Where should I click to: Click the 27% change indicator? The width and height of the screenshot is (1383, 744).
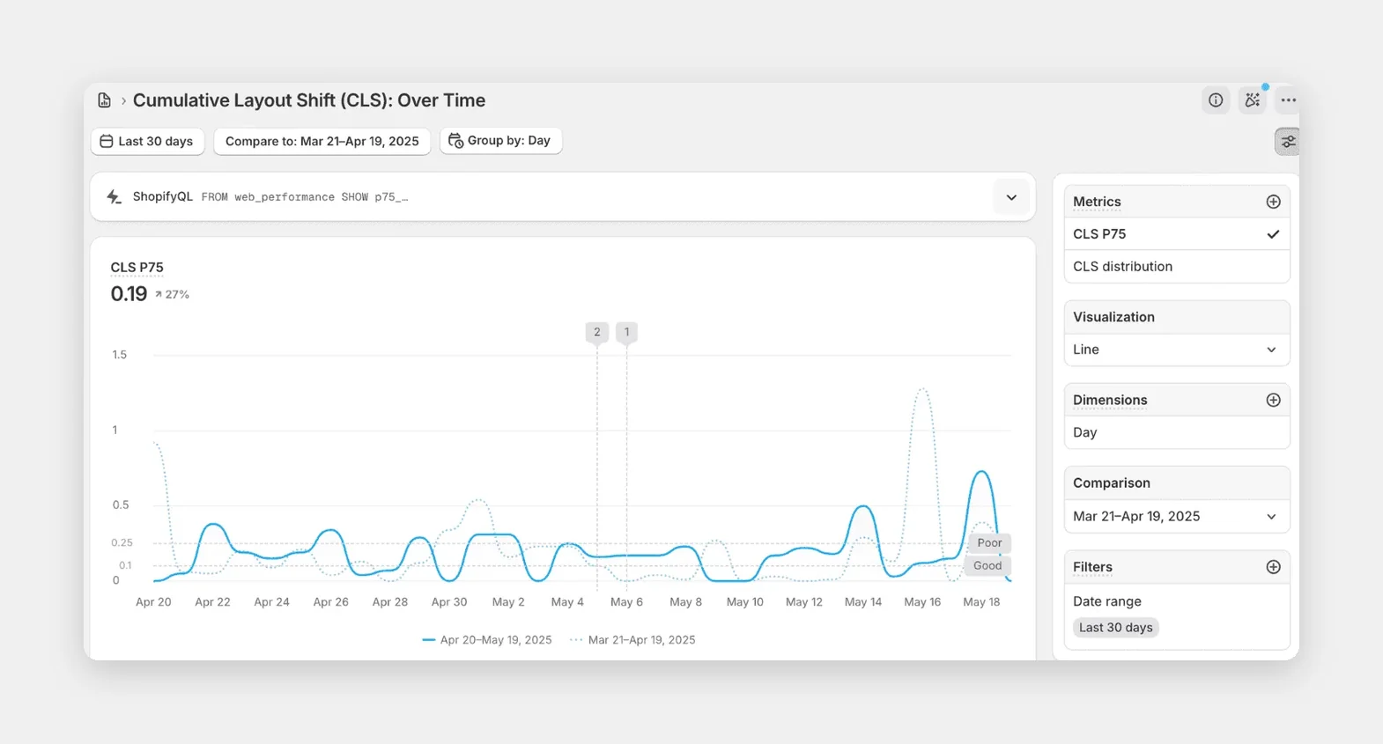(172, 295)
